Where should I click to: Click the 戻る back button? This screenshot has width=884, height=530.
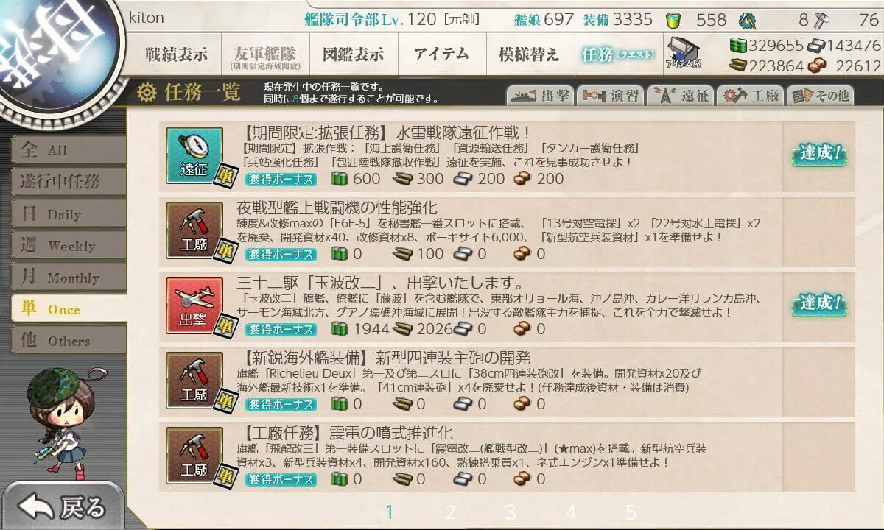click(63, 507)
